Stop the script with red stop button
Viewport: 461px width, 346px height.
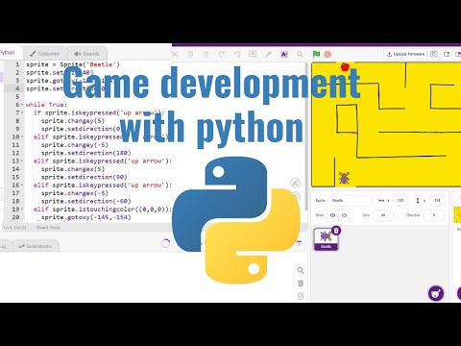(x=328, y=54)
